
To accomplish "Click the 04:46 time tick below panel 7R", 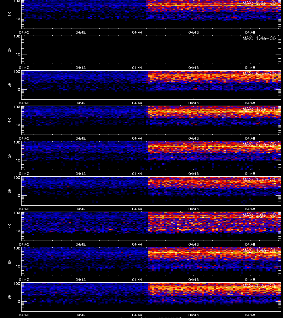I will (x=194, y=245).
